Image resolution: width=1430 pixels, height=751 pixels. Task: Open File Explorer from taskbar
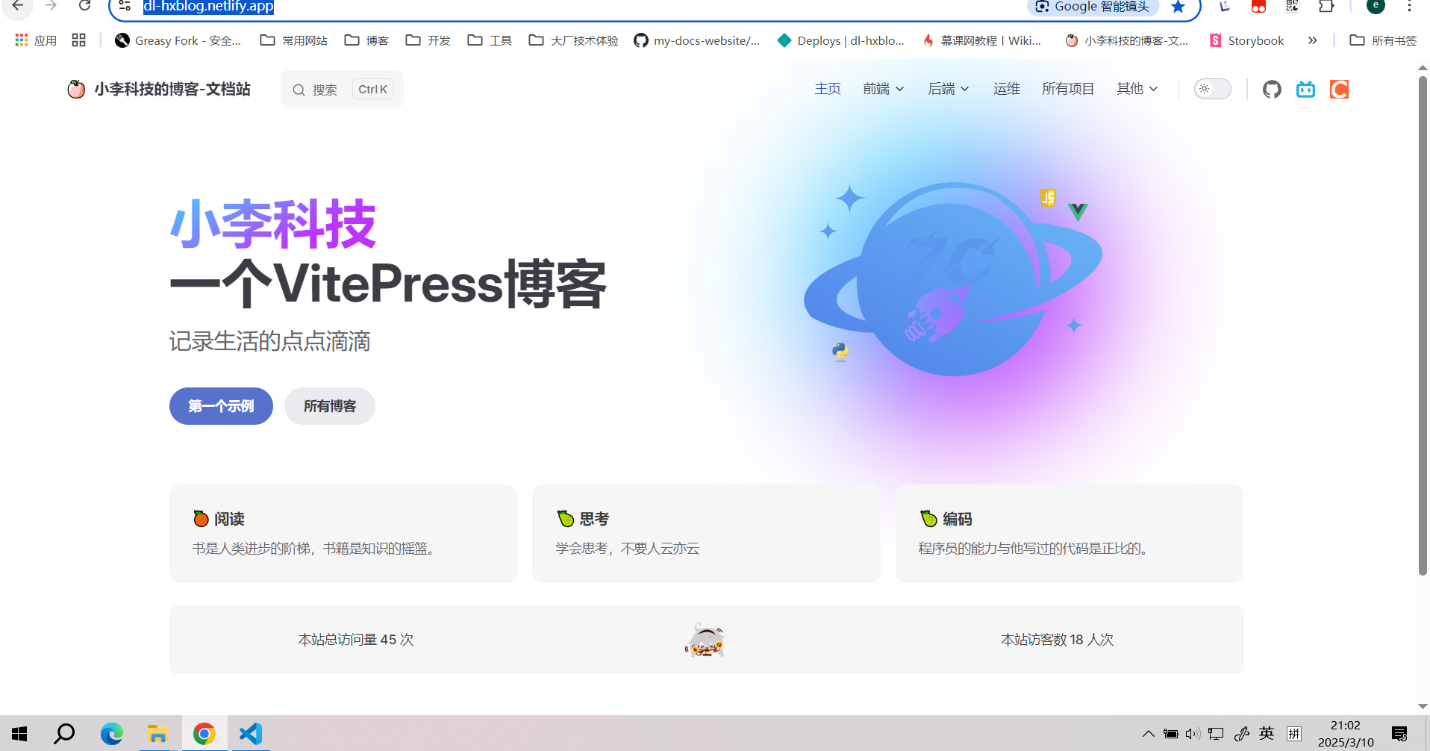(157, 734)
